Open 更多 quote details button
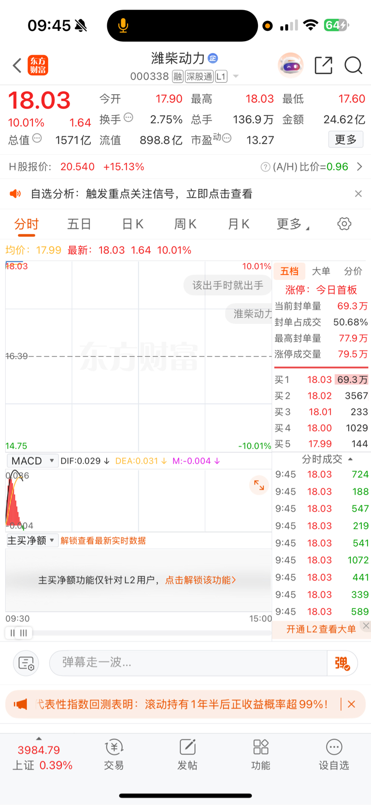Screen dimensions: 371x805 (x=345, y=140)
